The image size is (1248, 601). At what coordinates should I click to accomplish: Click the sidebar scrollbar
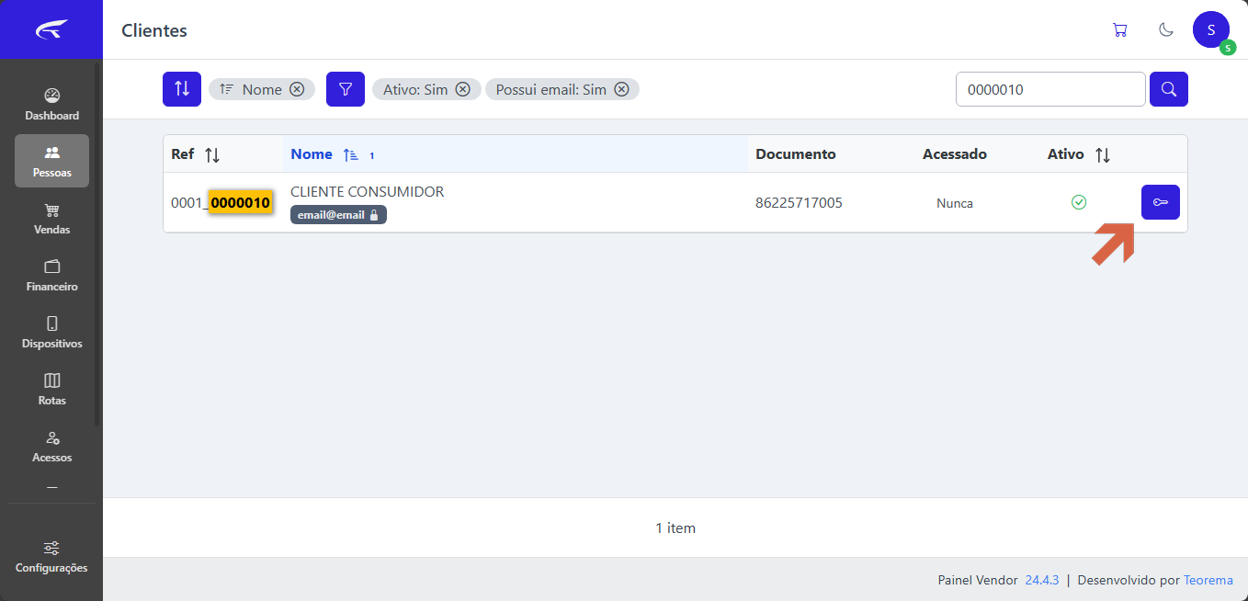pyautogui.click(x=96, y=244)
